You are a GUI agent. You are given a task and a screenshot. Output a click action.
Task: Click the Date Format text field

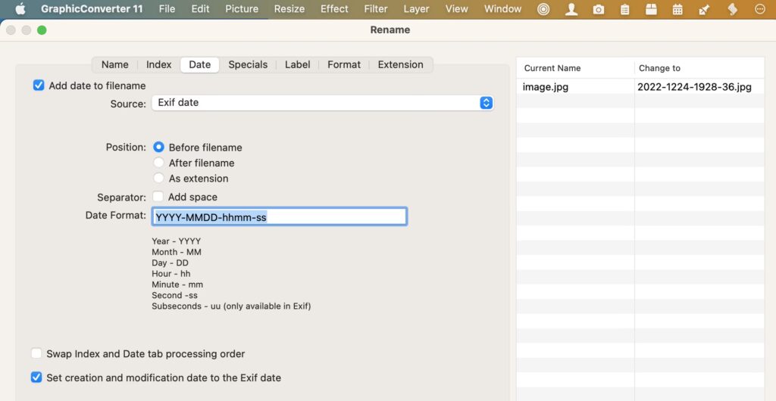click(x=279, y=217)
